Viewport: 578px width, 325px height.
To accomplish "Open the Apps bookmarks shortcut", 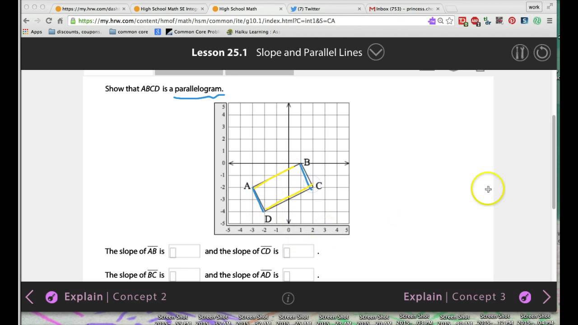I will tap(33, 32).
